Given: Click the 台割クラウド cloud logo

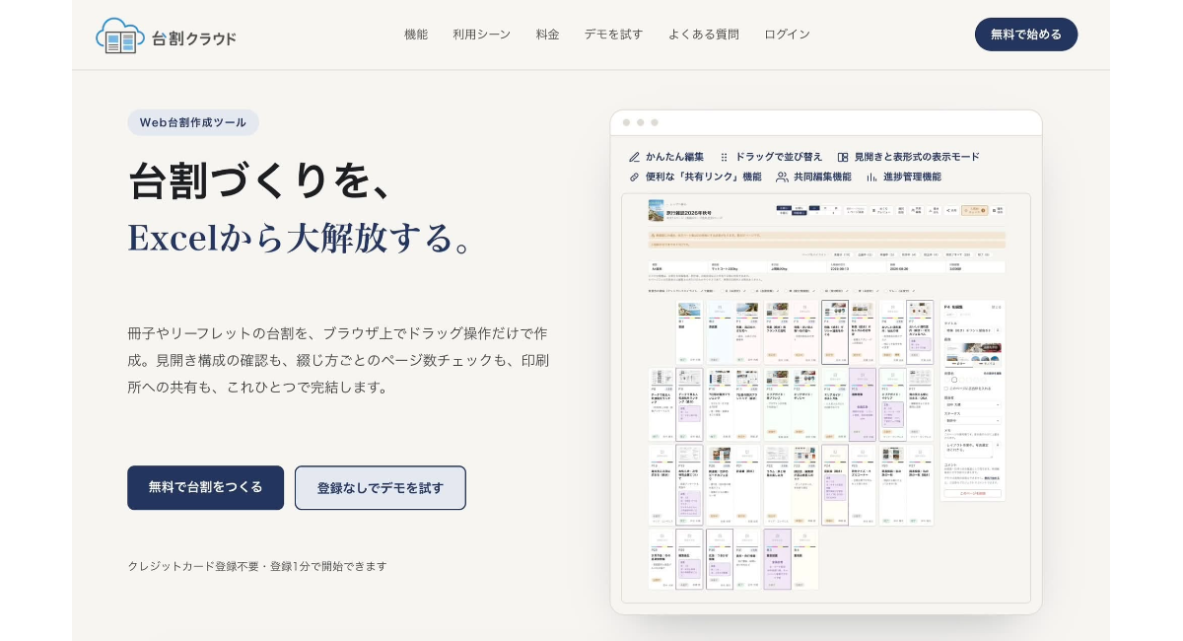Looking at the screenshot, I should pos(166,36).
